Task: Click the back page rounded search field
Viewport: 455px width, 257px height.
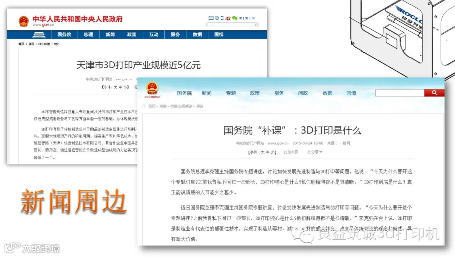Action: (x=232, y=25)
